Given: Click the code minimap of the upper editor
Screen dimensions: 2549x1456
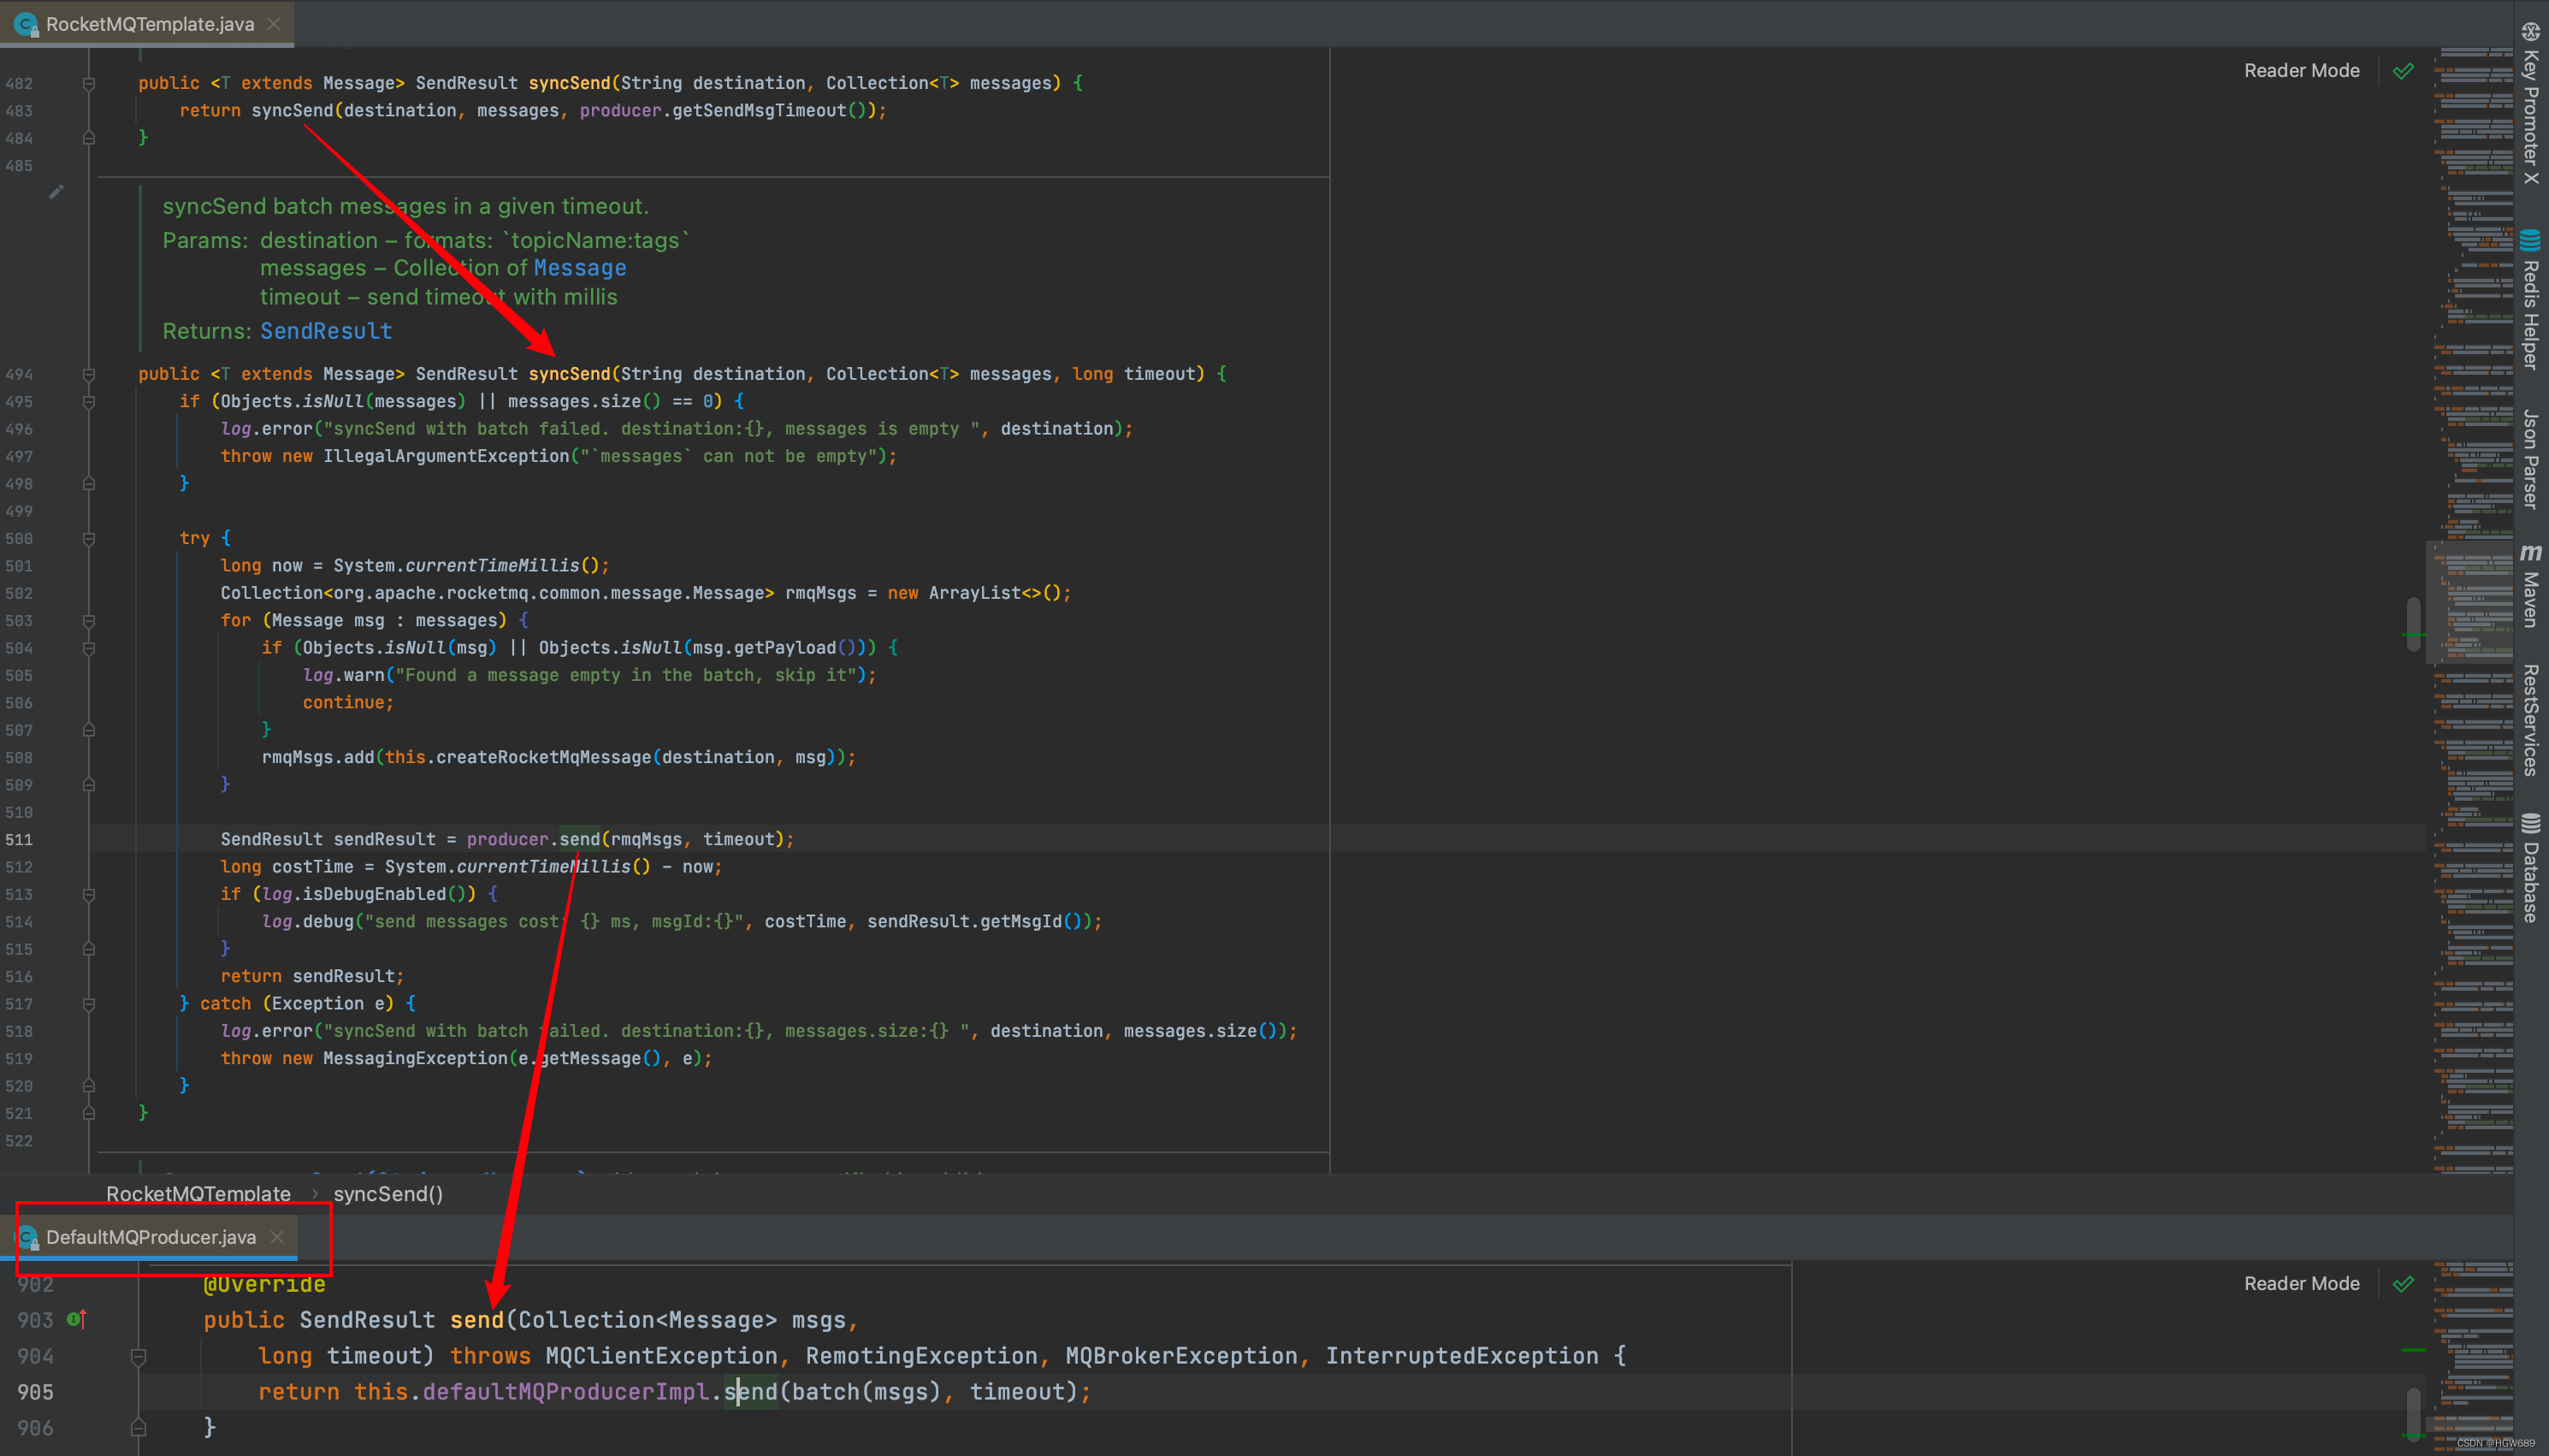Looking at the screenshot, I should pyautogui.click(x=2471, y=610).
